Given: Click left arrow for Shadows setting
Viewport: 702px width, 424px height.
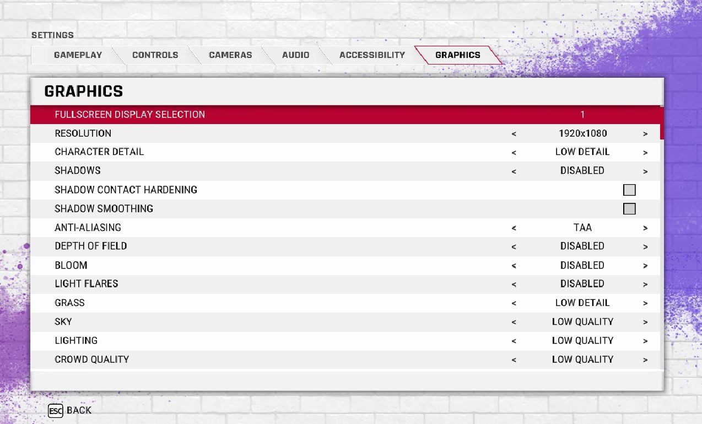Looking at the screenshot, I should point(514,171).
